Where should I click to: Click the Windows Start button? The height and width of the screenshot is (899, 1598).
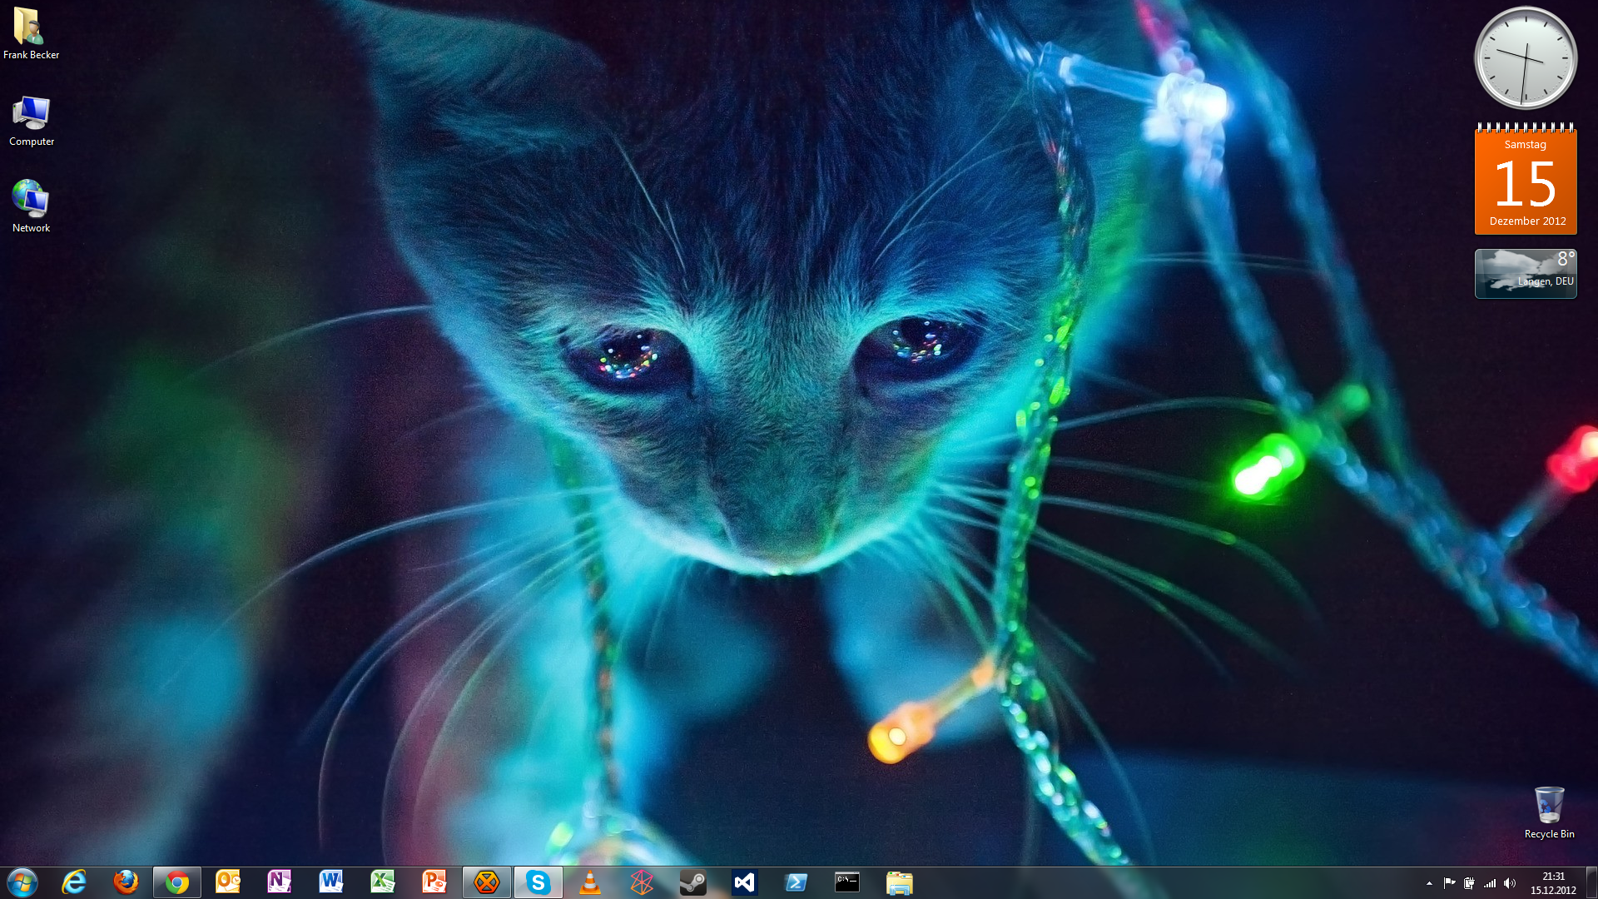coord(22,882)
